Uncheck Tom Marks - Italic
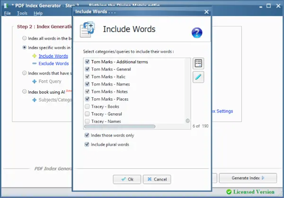Image resolution: width=284 pixels, height=198 pixels. coord(87,77)
